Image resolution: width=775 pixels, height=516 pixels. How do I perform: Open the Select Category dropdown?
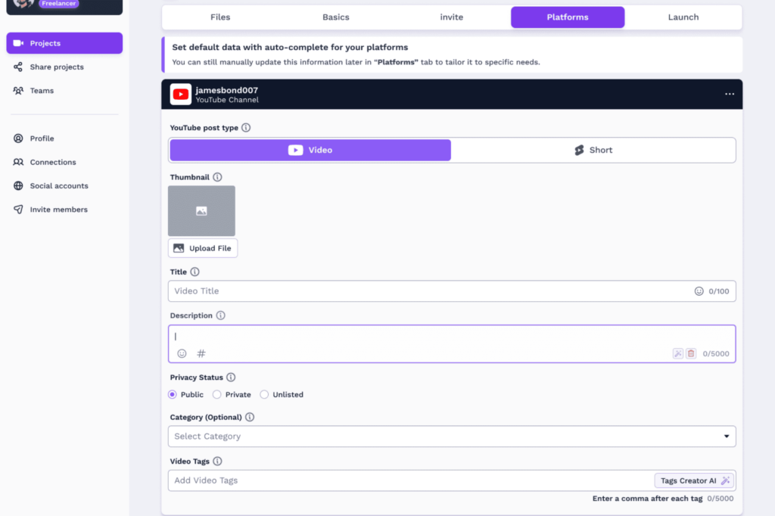[x=451, y=436]
